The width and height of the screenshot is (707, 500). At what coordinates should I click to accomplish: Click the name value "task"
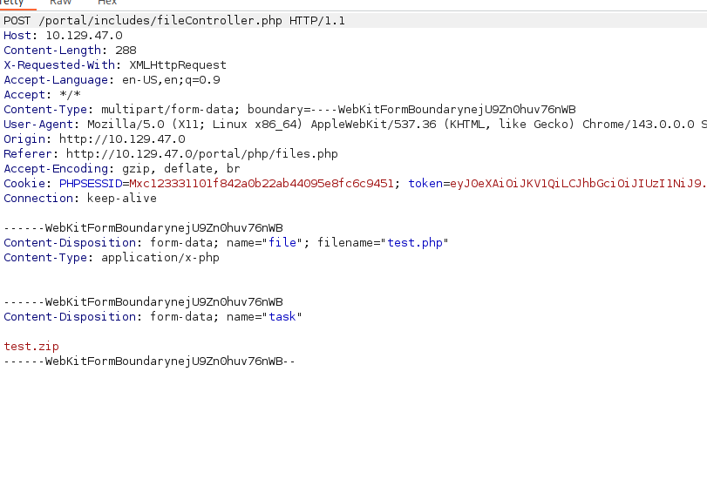(282, 317)
